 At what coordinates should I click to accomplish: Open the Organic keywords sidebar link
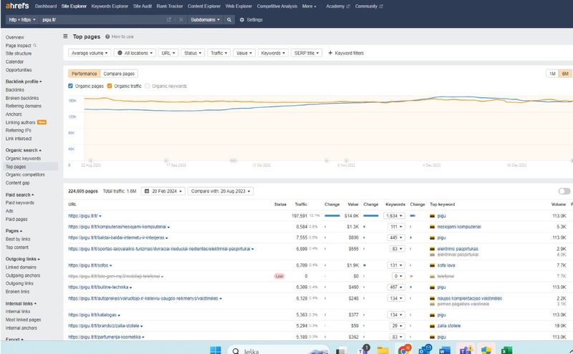(23, 158)
